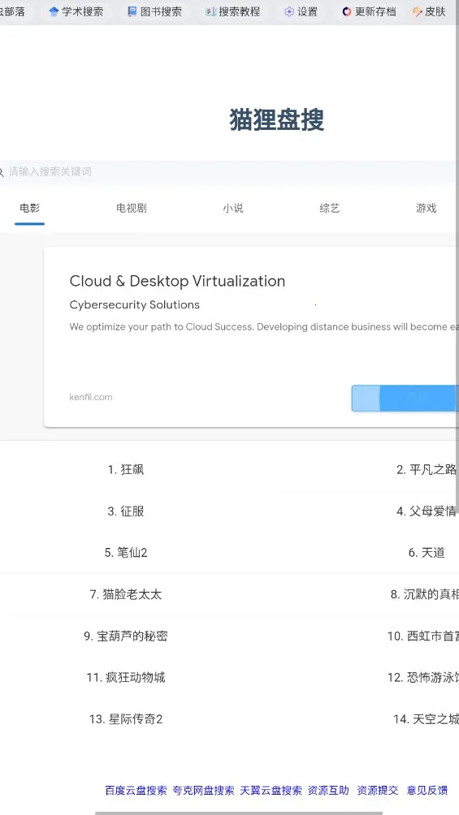Click the Cybersecurity Solutions ad subtitle
Image resolution: width=459 pixels, height=815 pixels.
(134, 304)
